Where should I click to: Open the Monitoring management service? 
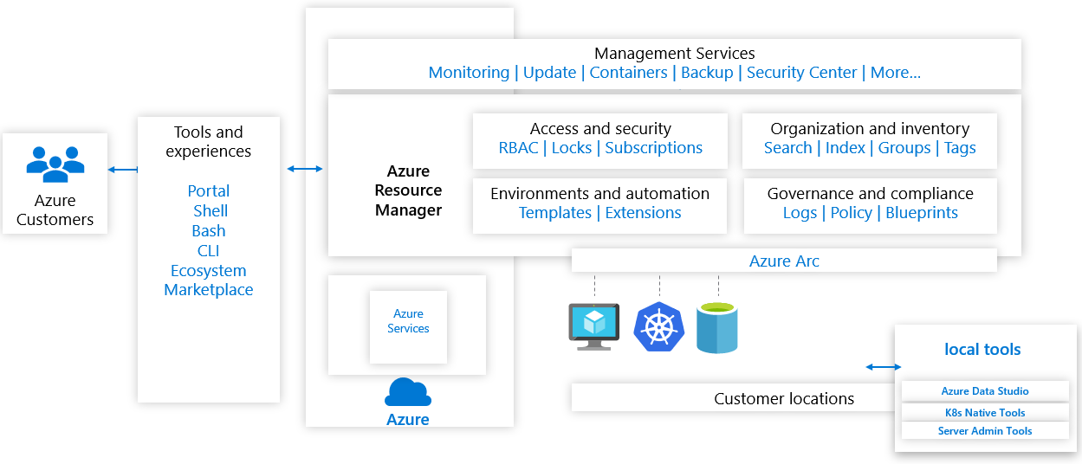tap(469, 73)
